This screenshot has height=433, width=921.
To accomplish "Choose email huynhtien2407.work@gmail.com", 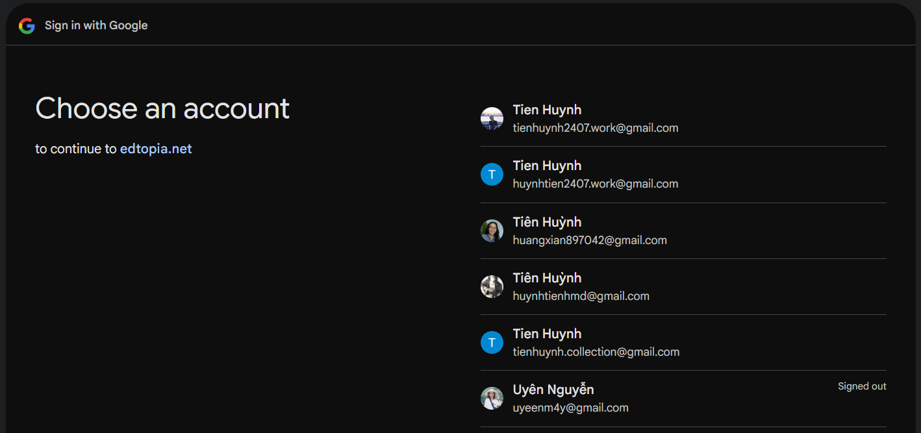I will [596, 184].
